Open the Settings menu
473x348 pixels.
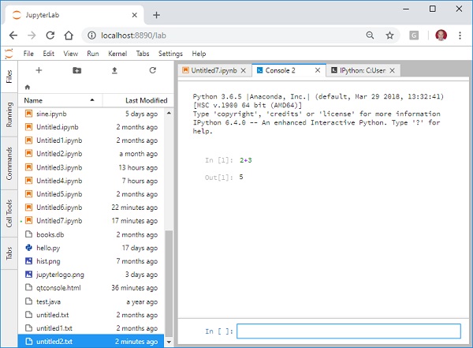pos(170,54)
